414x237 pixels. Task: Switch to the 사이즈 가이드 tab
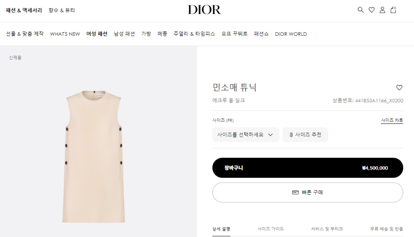(271, 229)
